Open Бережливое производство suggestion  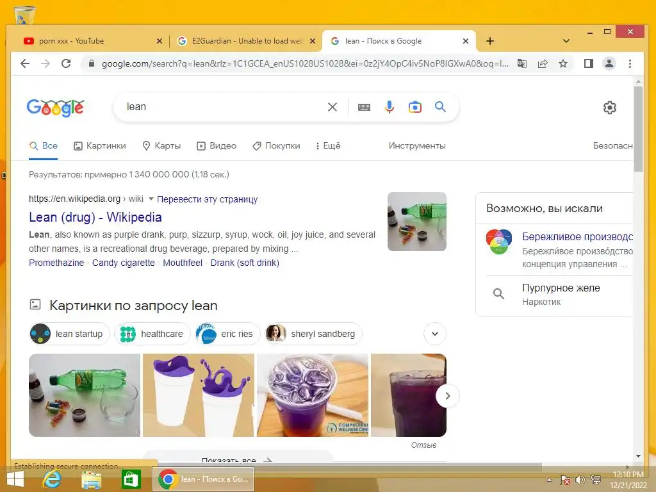pyautogui.click(x=559, y=250)
